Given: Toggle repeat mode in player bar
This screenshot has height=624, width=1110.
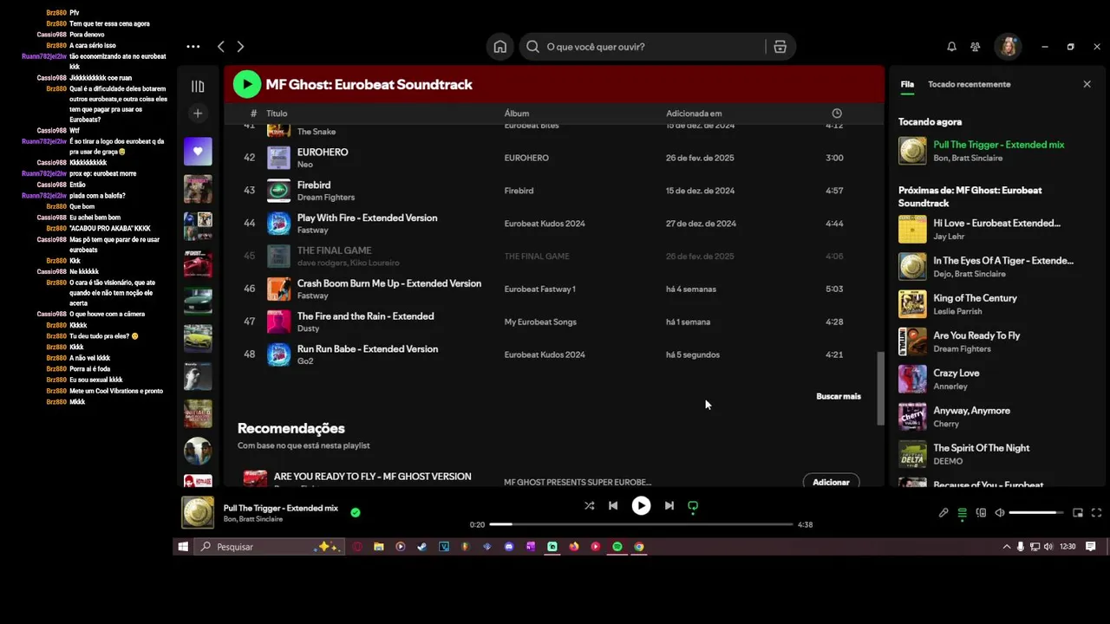Looking at the screenshot, I should click(692, 505).
